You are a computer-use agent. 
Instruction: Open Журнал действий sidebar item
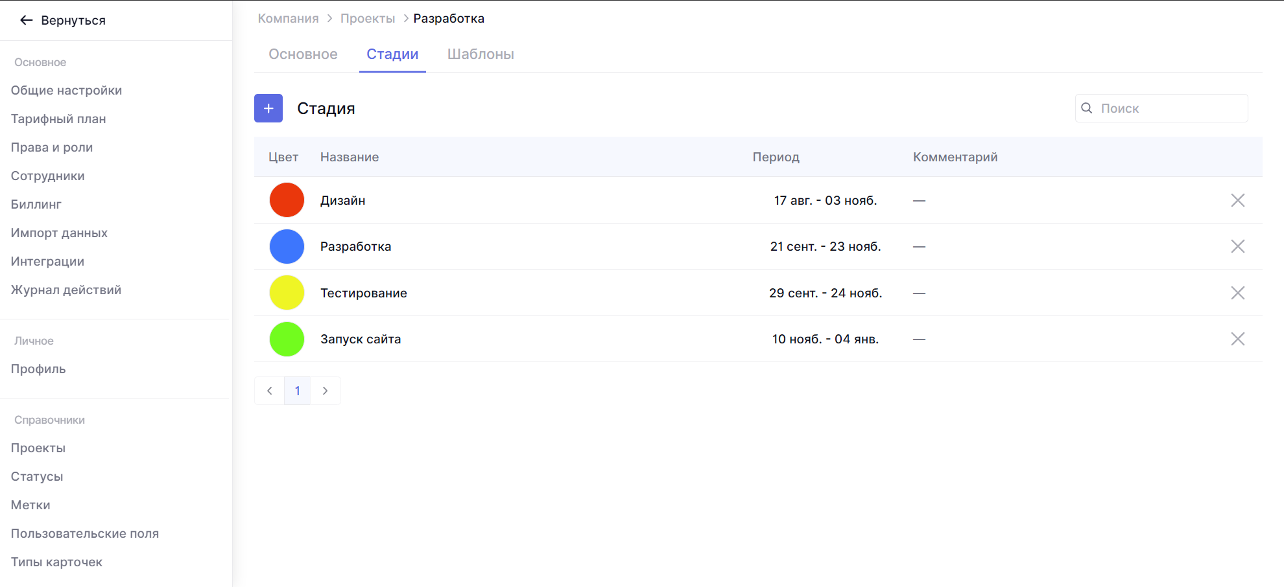[66, 290]
